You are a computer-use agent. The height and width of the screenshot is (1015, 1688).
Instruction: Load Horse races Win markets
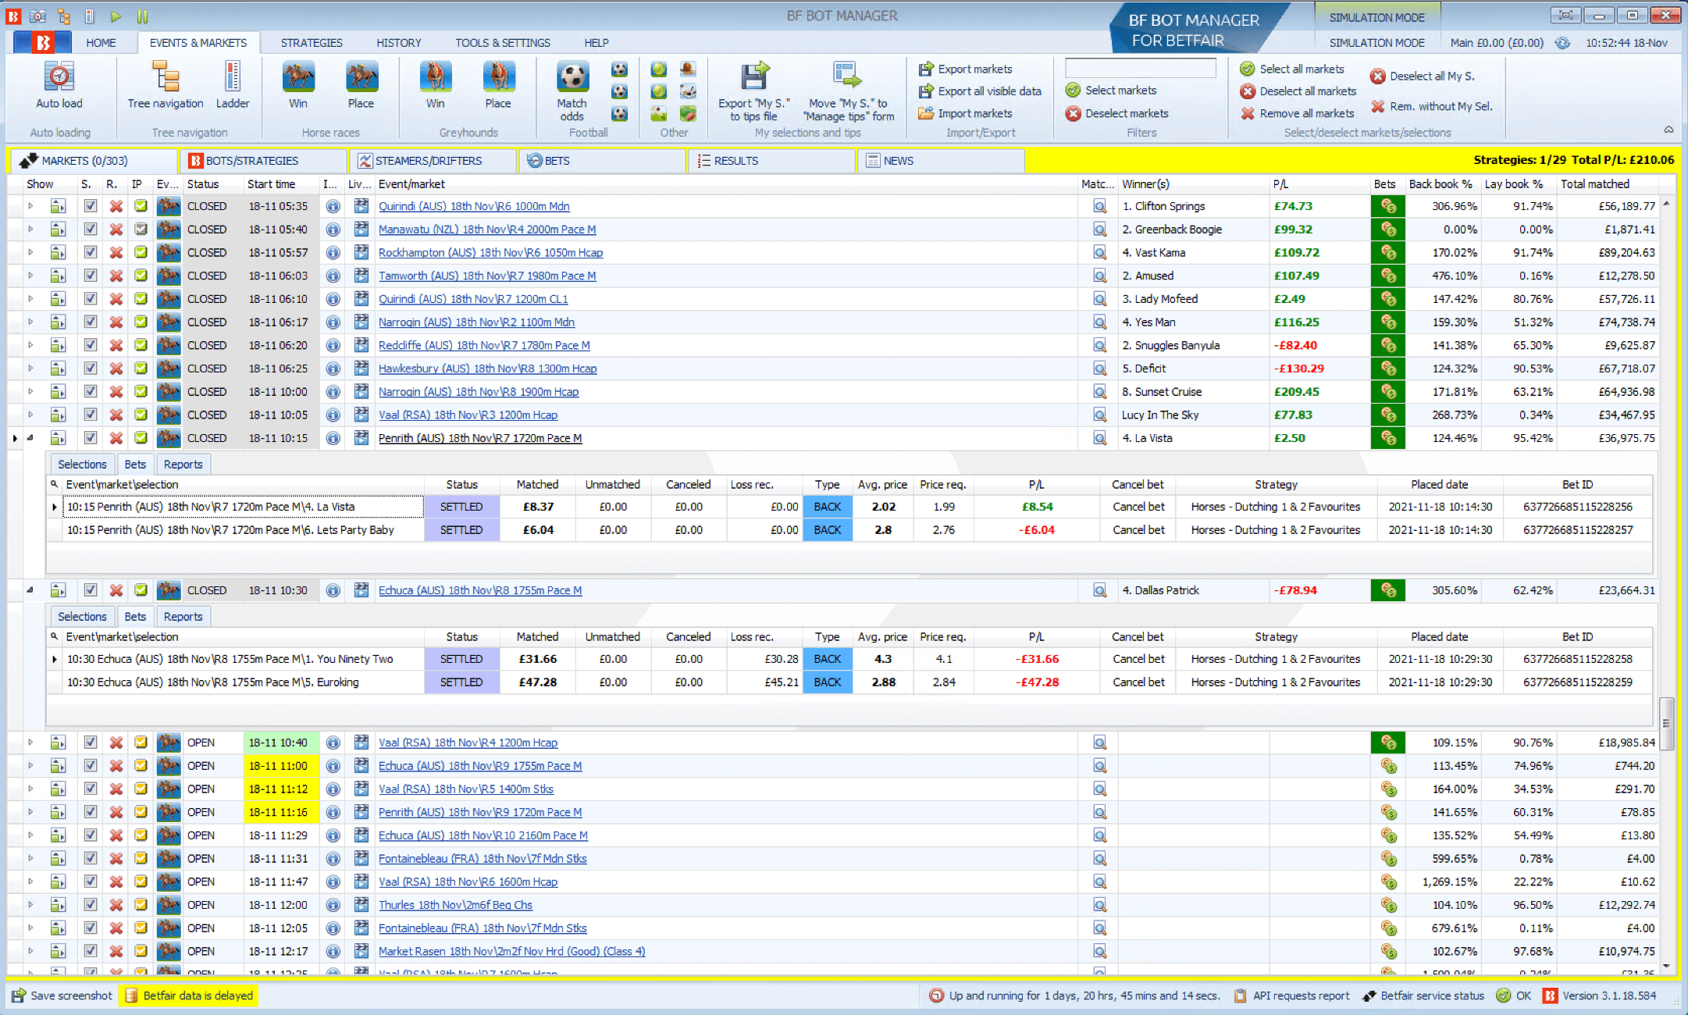[x=298, y=84]
